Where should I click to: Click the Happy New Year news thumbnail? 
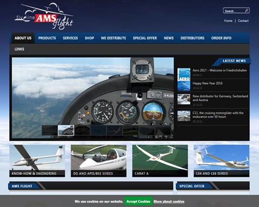click(x=184, y=86)
